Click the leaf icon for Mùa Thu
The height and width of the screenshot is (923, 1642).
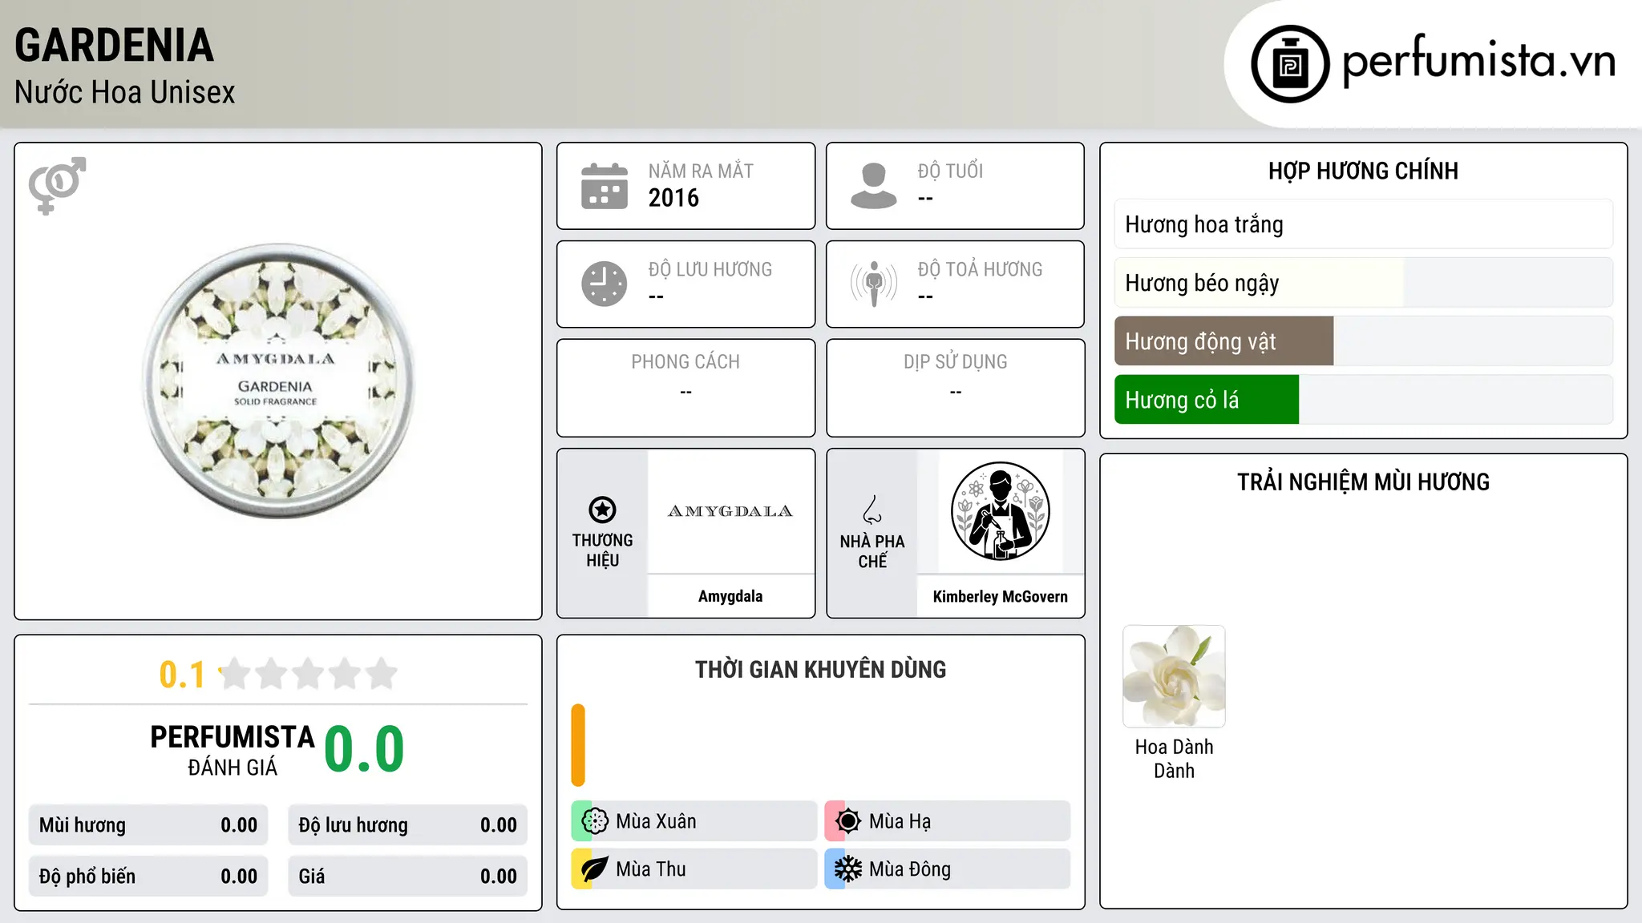point(595,869)
